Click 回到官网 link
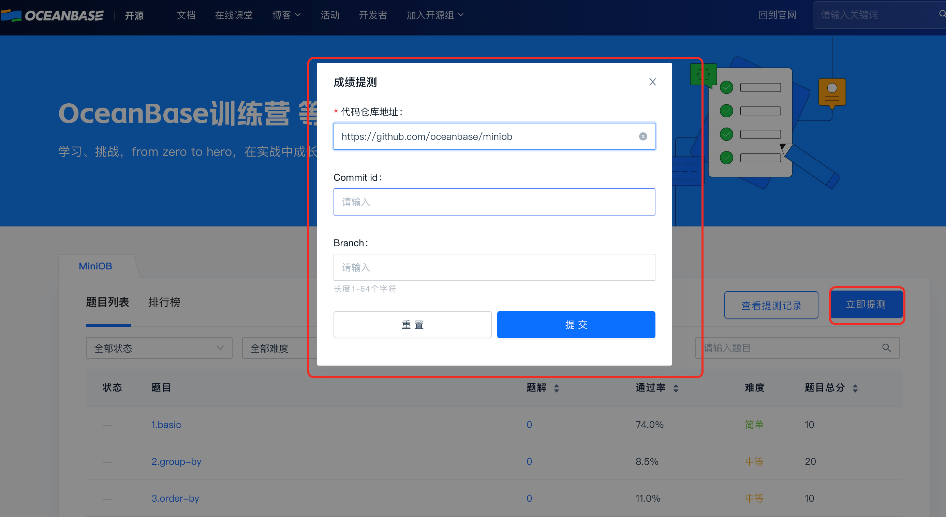The height and width of the screenshot is (517, 946). 777,15
